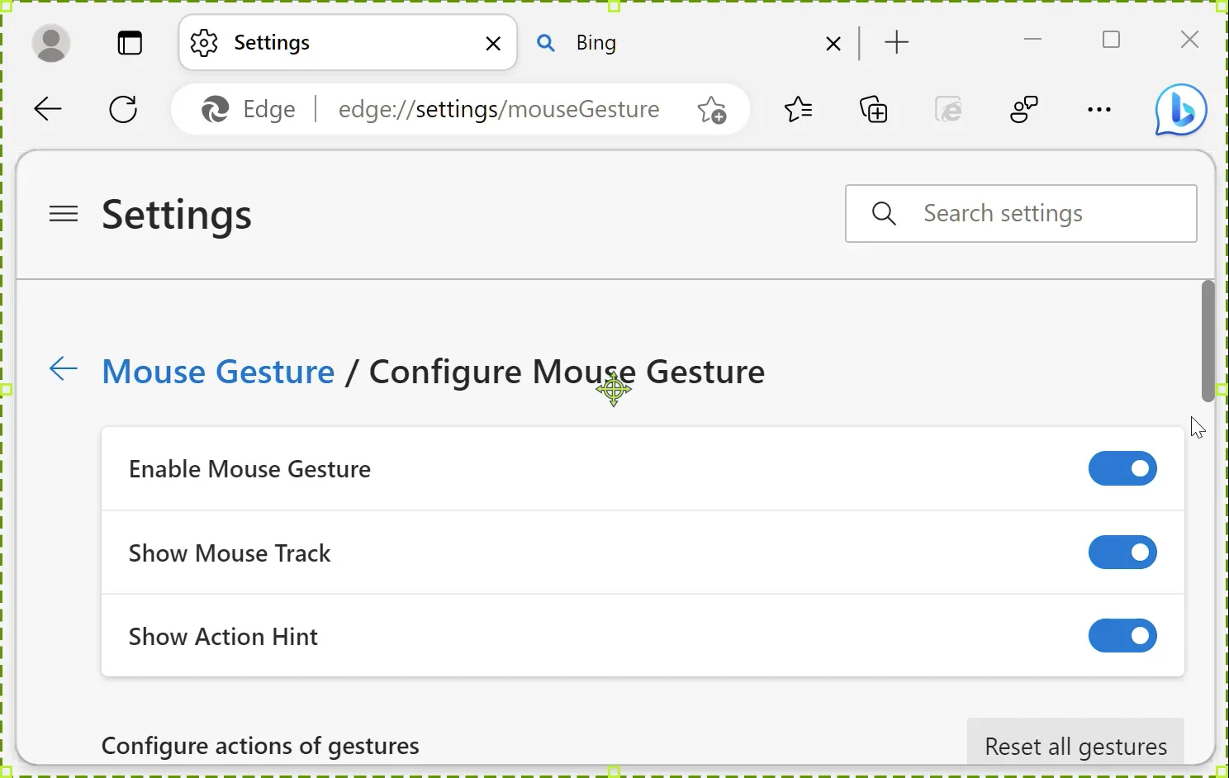Go to Mouse Gesture breadcrumb link
This screenshot has height=778, width=1229.
(218, 372)
